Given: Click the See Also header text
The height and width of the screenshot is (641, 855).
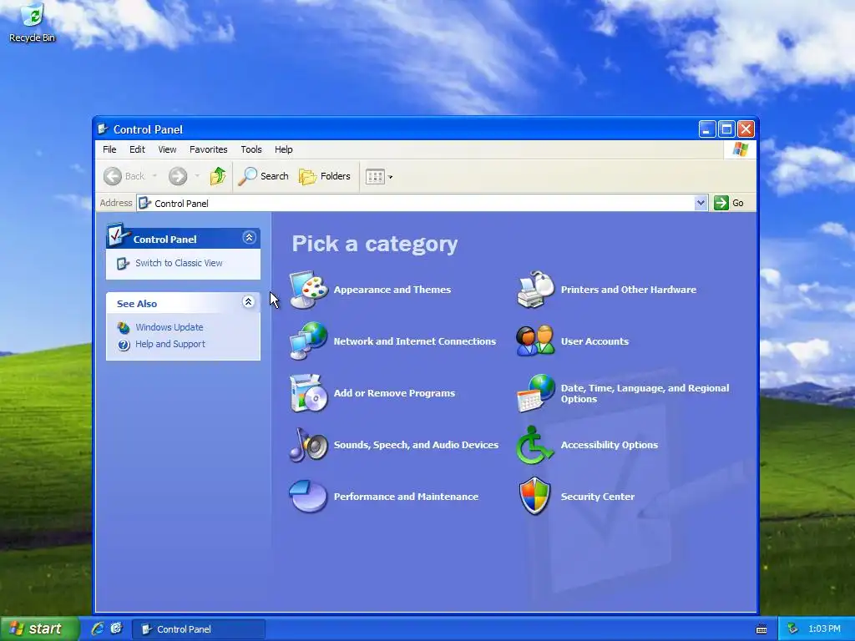Looking at the screenshot, I should (x=137, y=304).
